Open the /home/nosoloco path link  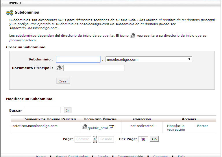click(23, 40)
